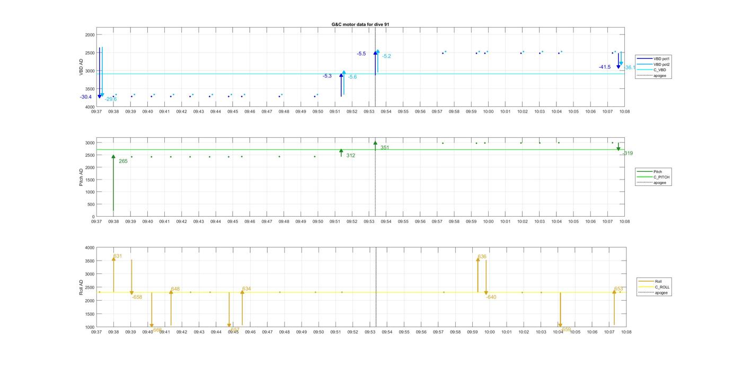Click the '-640' roll value label
The image size is (742, 367).
tap(491, 297)
